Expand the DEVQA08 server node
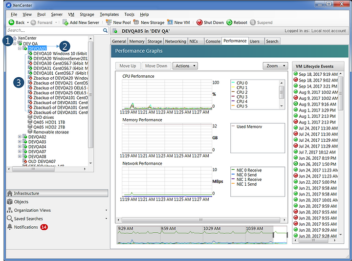 20,156
